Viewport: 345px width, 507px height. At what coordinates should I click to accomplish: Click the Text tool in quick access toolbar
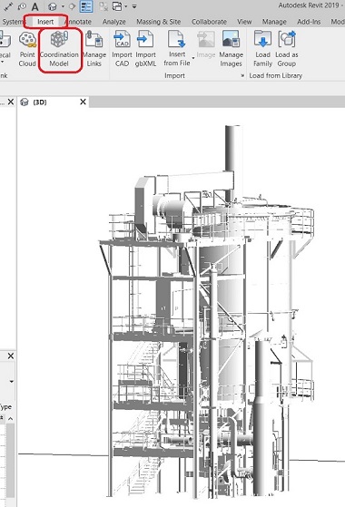pyautogui.click(x=34, y=6)
